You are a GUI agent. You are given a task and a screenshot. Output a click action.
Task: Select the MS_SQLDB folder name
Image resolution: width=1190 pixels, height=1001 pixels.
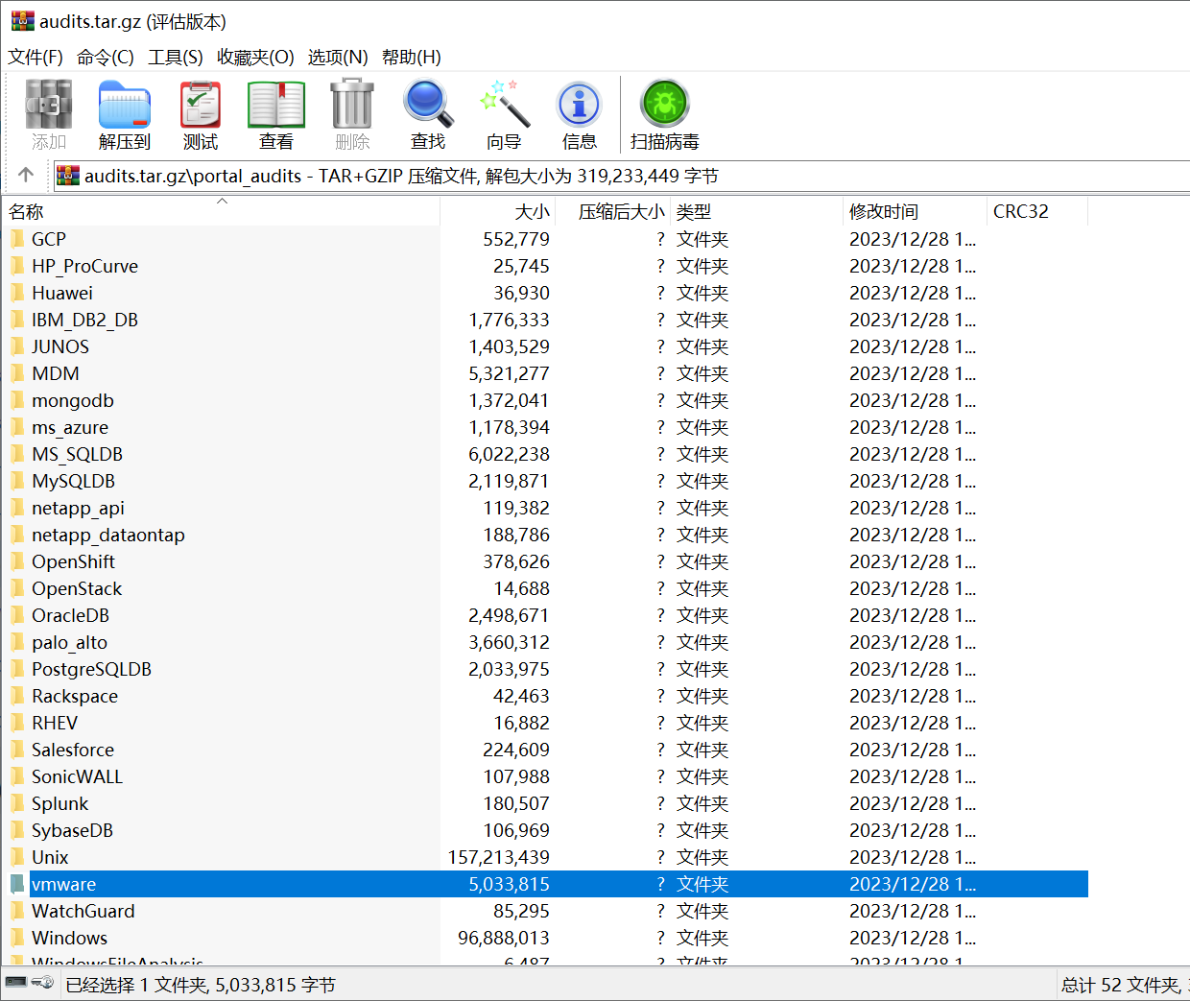77,454
